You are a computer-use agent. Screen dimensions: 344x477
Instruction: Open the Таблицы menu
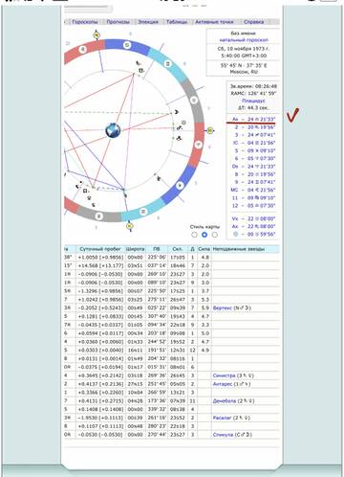click(x=177, y=22)
